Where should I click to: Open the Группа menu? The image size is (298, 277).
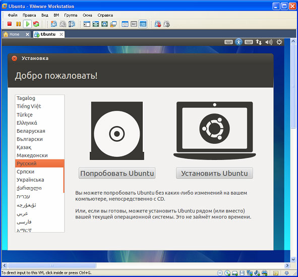pos(71,15)
